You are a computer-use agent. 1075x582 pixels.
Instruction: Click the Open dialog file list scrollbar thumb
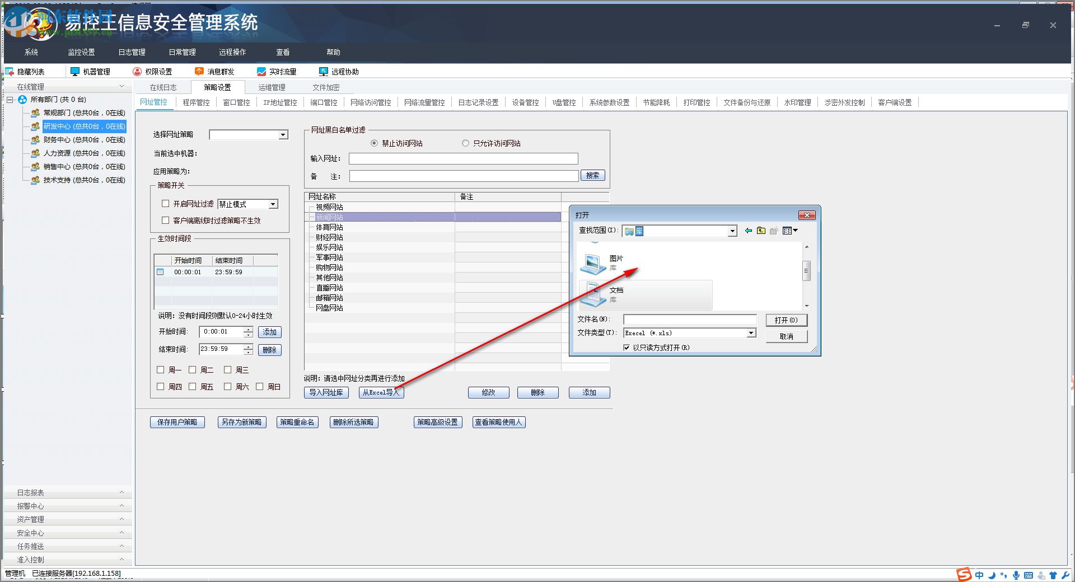[x=807, y=270]
